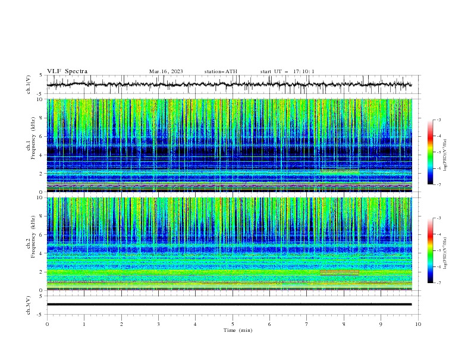Image resolution: width=471 pixels, height=364 pixels.
Task: Click the "5" tick on time axis
Action: coord(233,324)
